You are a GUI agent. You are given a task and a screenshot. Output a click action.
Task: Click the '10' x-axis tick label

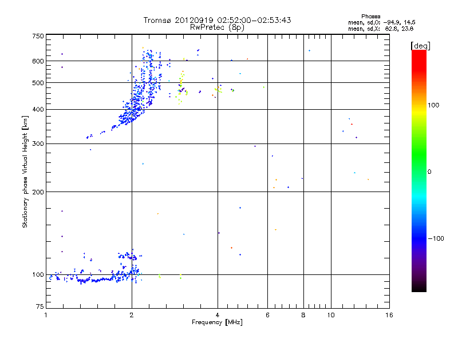331,315
